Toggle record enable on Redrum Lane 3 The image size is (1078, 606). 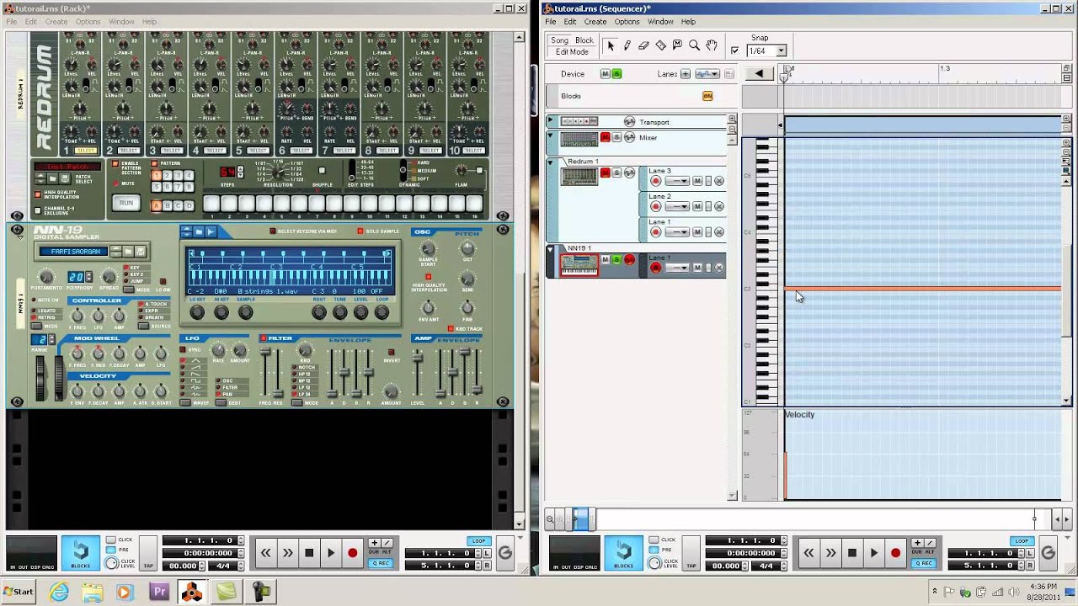pos(656,181)
